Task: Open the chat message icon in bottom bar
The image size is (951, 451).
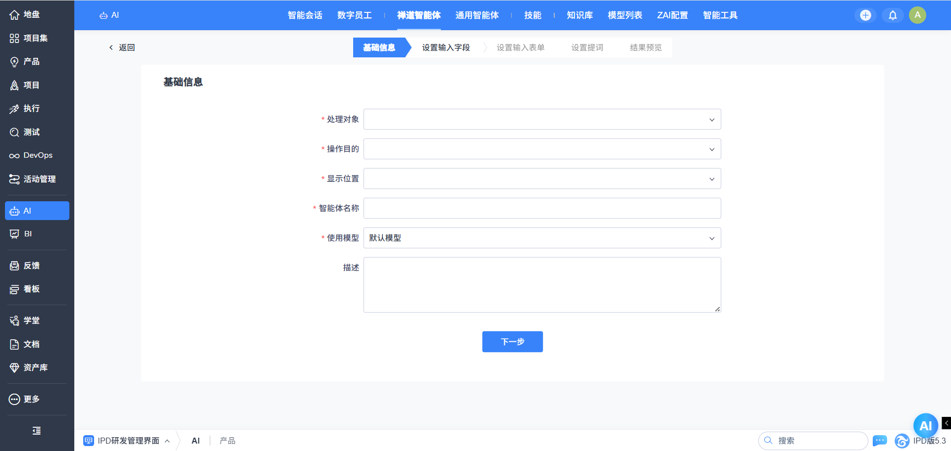Action: coord(880,441)
